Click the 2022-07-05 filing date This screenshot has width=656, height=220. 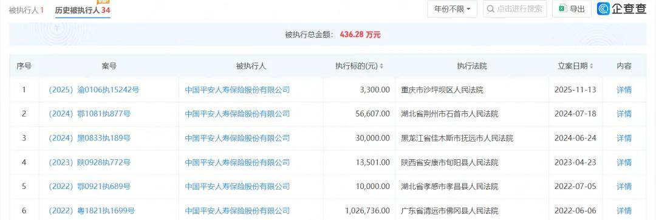pos(575,187)
